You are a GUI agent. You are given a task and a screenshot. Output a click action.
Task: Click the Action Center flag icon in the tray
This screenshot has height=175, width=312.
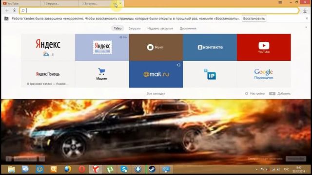pyautogui.click(x=262, y=169)
